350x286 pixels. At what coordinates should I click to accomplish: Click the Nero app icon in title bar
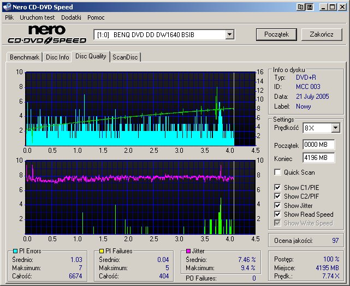click(7, 7)
